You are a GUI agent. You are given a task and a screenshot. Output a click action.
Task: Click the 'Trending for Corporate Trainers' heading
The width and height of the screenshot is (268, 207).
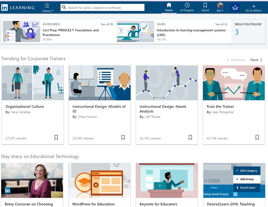click(x=33, y=58)
